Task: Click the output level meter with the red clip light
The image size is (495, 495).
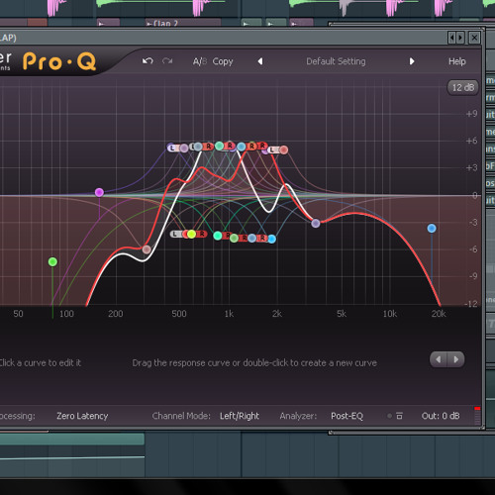Action: pos(477,416)
